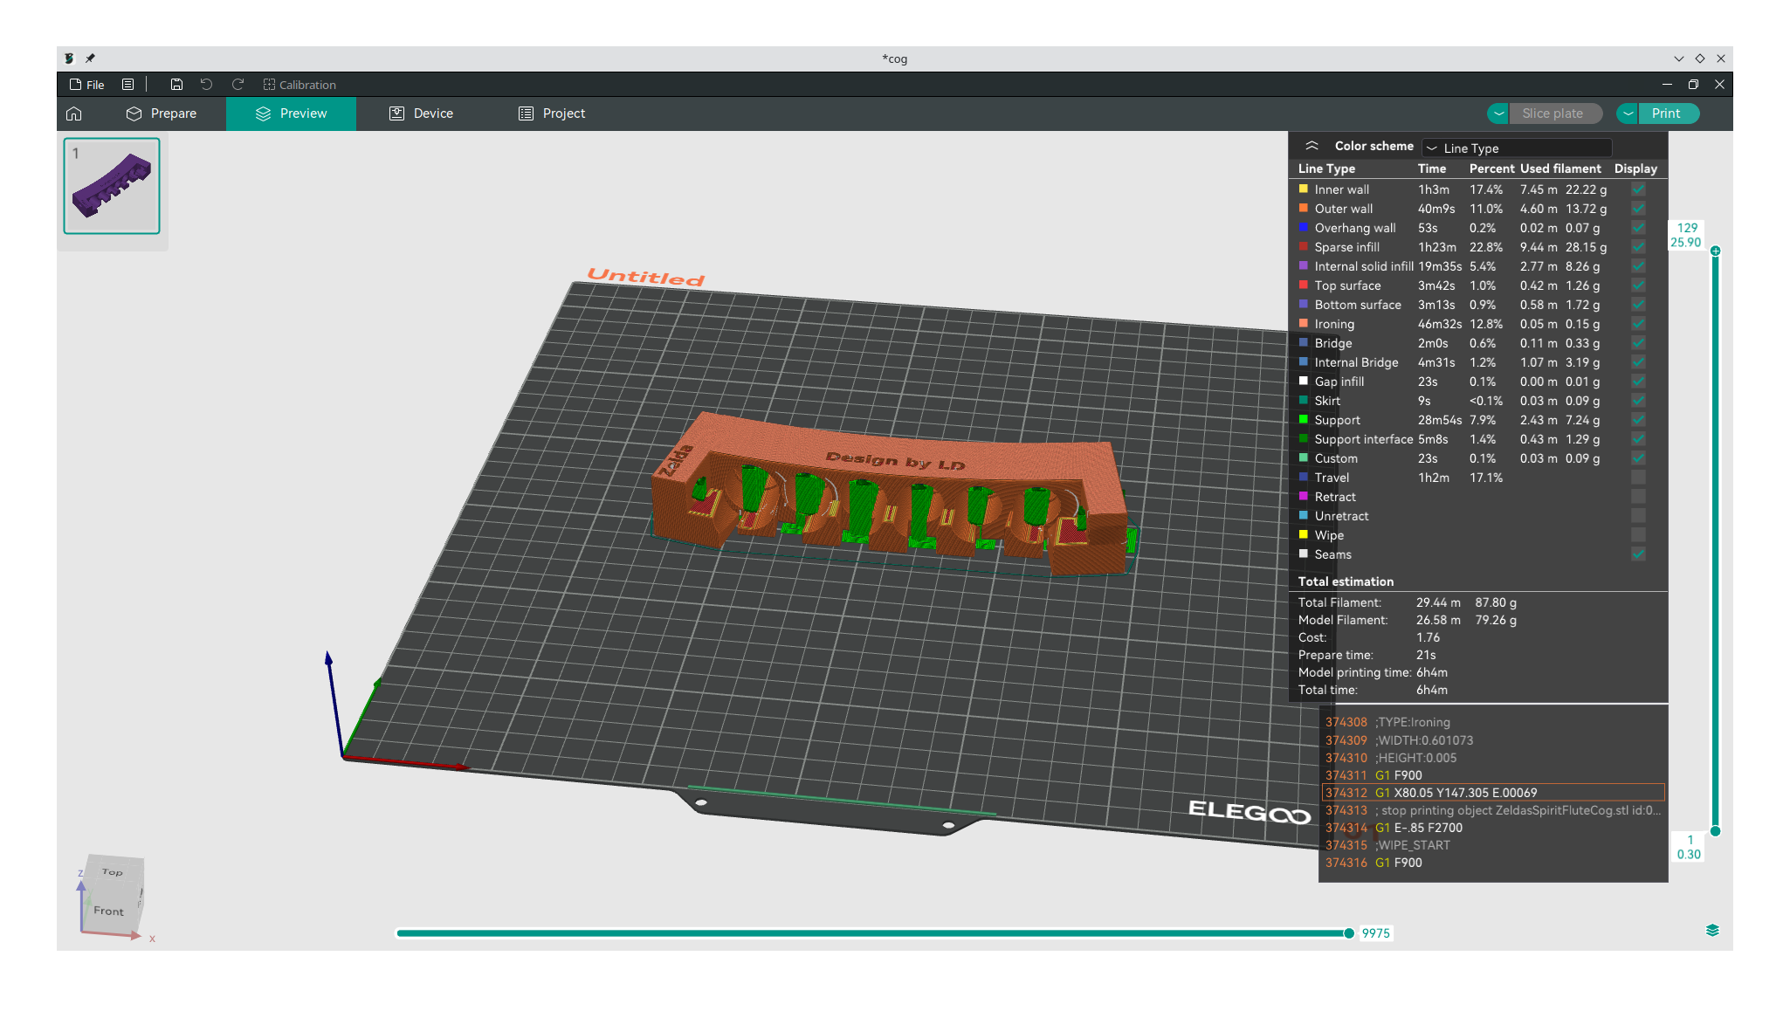The image size is (1790, 1018).
Task: Open the Line Type color scheme dropdown
Action: pyautogui.click(x=1517, y=148)
